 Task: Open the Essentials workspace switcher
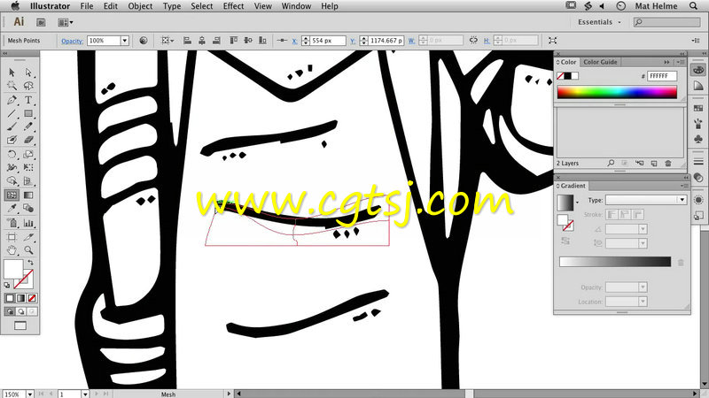tap(599, 22)
